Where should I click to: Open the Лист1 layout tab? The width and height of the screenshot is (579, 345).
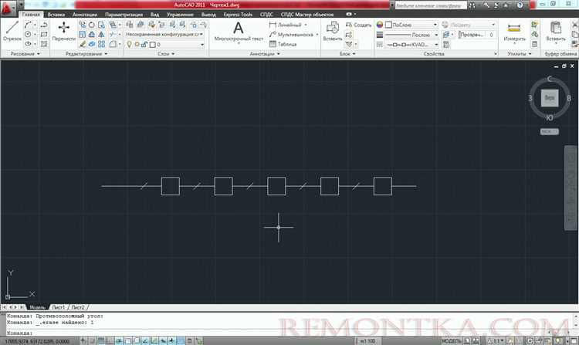coord(59,307)
